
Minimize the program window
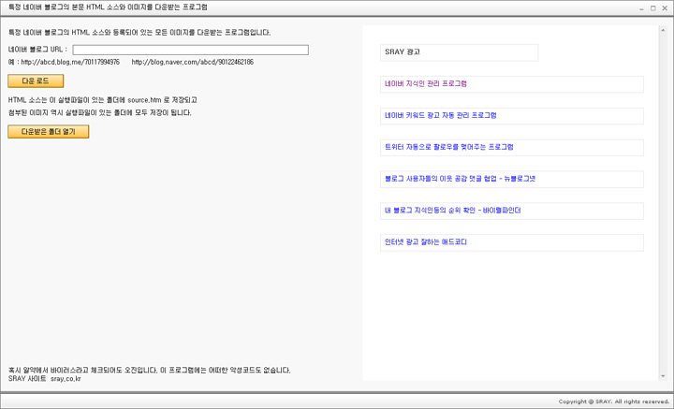tap(639, 7)
